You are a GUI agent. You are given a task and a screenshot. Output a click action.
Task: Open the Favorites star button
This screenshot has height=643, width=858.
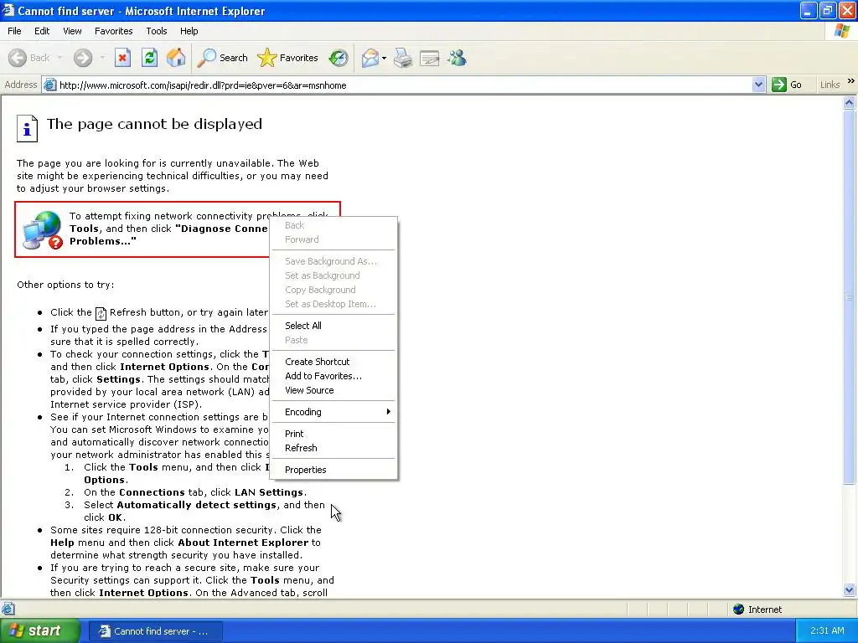click(x=288, y=58)
